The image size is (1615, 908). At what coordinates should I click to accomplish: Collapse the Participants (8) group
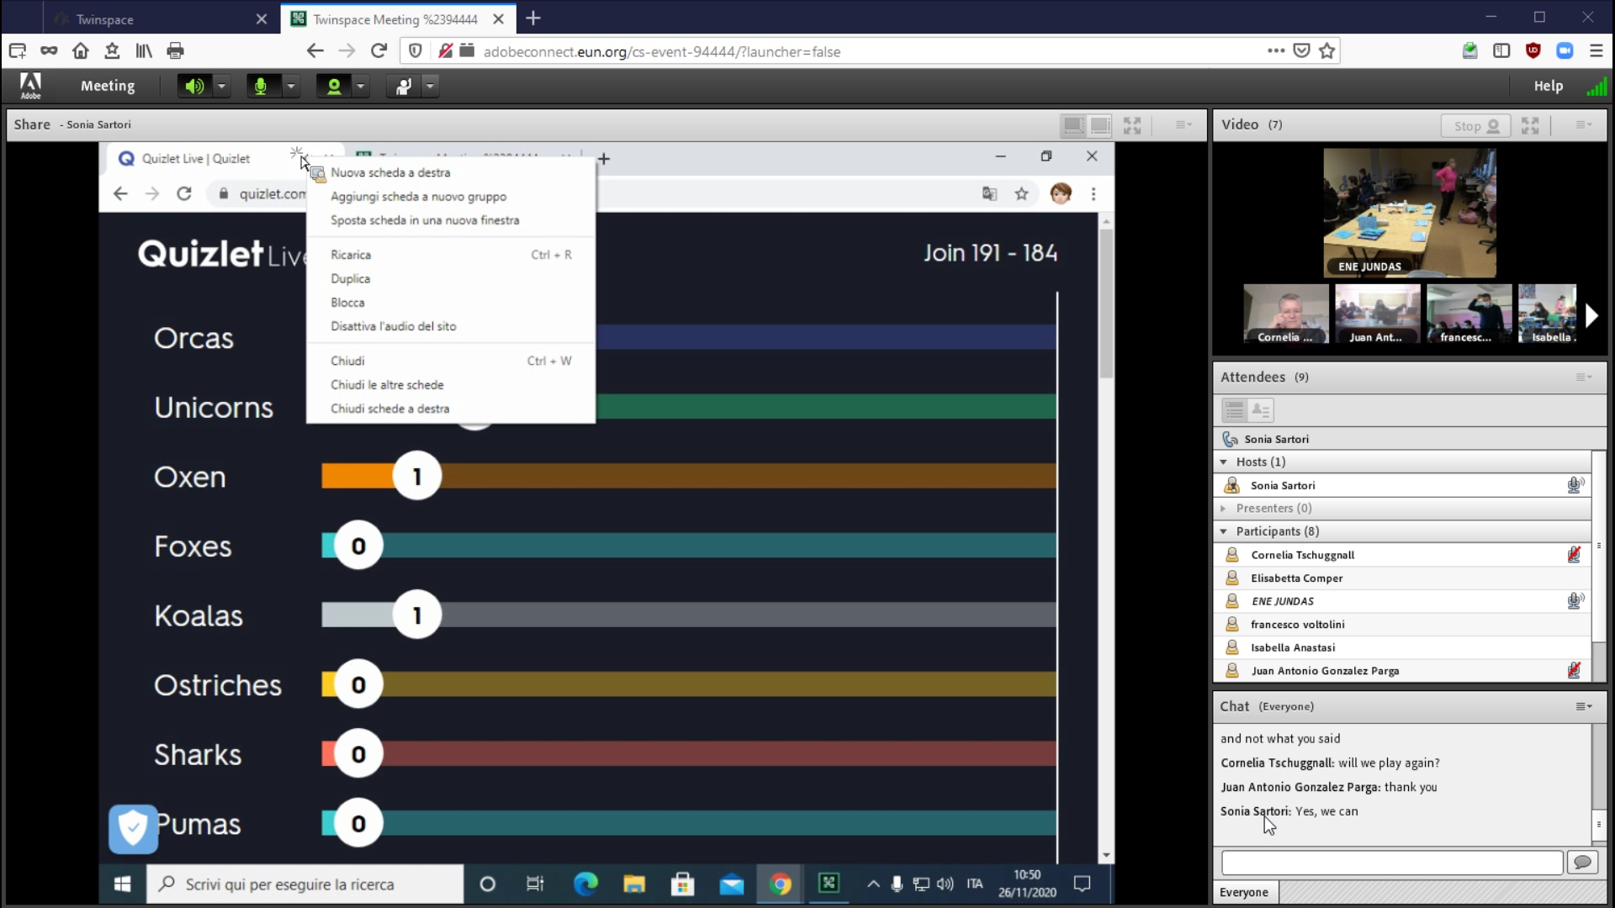[1224, 531]
